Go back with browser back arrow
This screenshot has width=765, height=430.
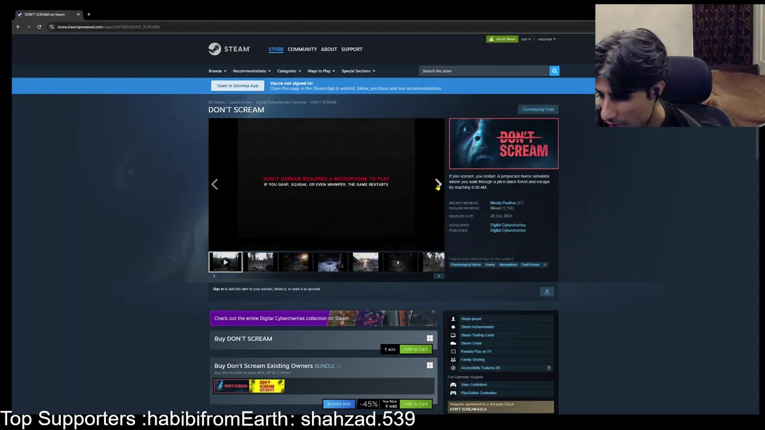18,27
